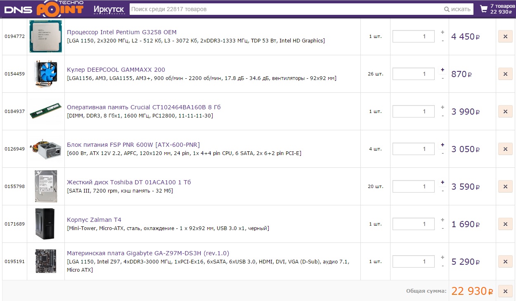
Task: Remove Intel Pentium processor from cart
Action: pyautogui.click(x=505, y=36)
